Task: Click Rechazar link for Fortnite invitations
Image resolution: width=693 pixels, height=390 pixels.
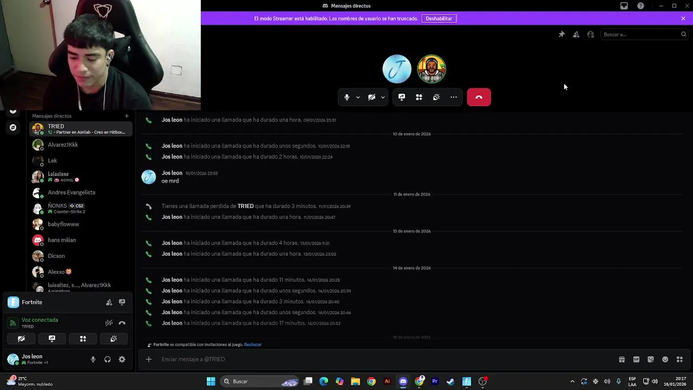Action: tap(253, 344)
